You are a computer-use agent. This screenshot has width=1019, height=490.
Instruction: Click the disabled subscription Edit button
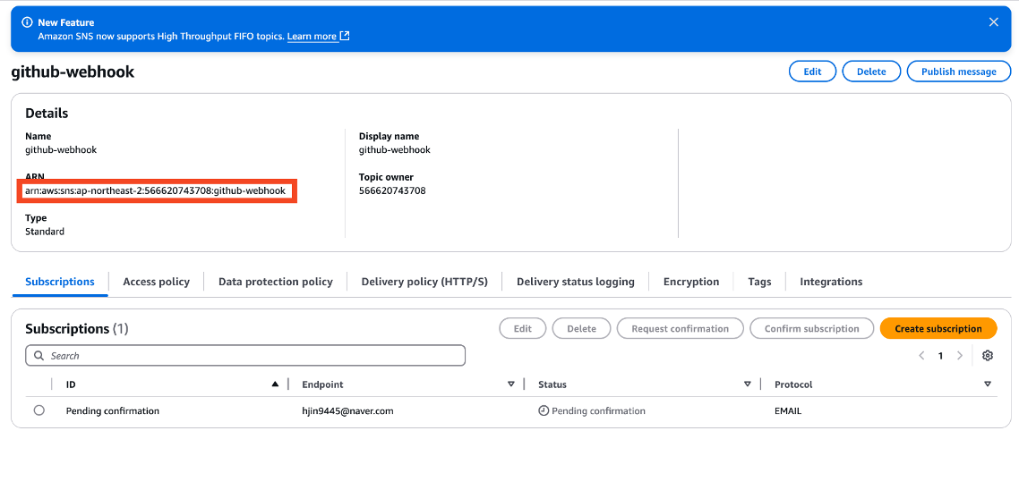coord(523,328)
